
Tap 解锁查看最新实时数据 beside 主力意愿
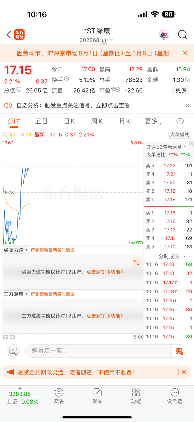coord(53,294)
